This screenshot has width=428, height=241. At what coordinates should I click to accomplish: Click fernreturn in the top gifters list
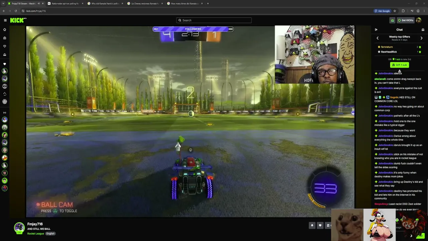[x=387, y=47]
